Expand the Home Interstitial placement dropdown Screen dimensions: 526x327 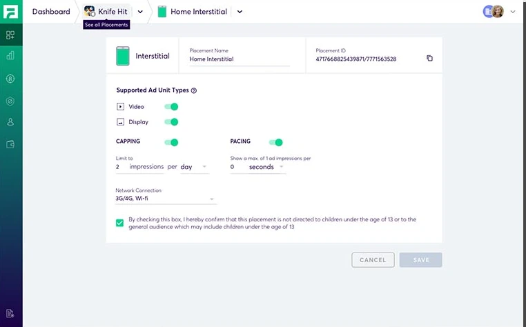pyautogui.click(x=240, y=12)
